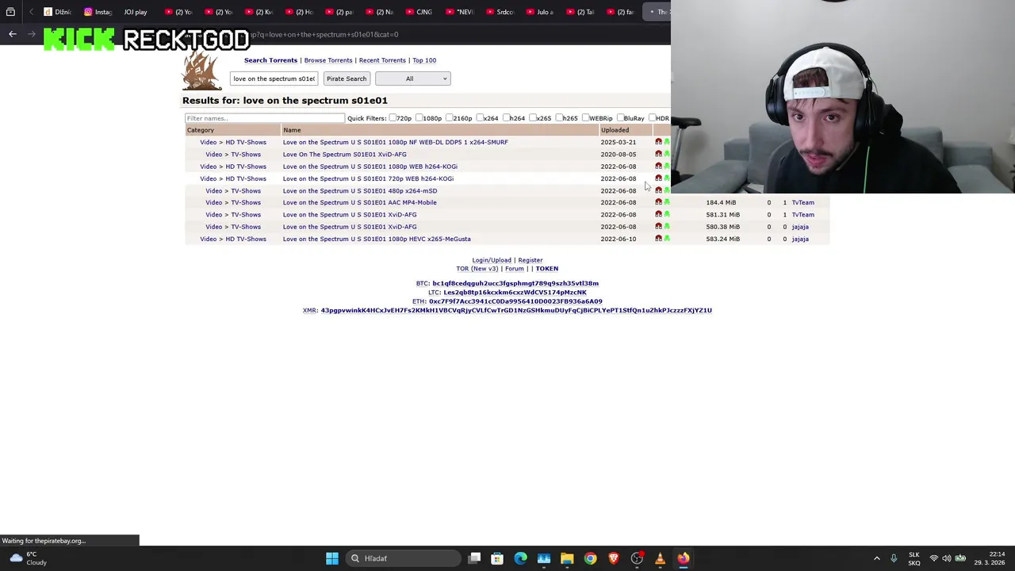
Task: Click the browser address bar URL
Action: (x=325, y=34)
